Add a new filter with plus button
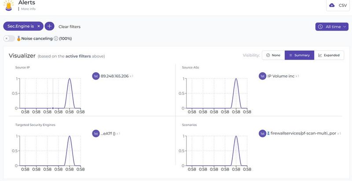The image size is (352, 181). [x=49, y=26]
